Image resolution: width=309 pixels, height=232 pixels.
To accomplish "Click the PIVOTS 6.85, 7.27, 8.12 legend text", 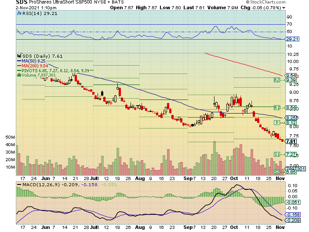I will [55, 70].
